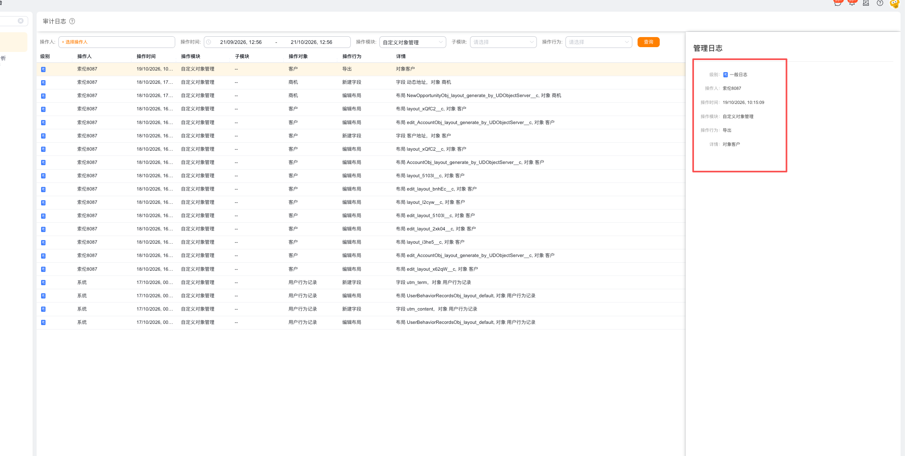Open the 操作模块 dropdown showing 自定义对象管理
The height and width of the screenshot is (456, 905).
412,42
